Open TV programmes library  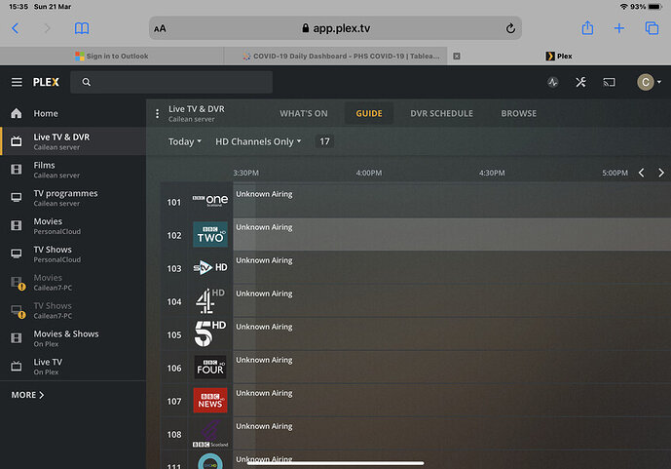pyautogui.click(x=73, y=198)
